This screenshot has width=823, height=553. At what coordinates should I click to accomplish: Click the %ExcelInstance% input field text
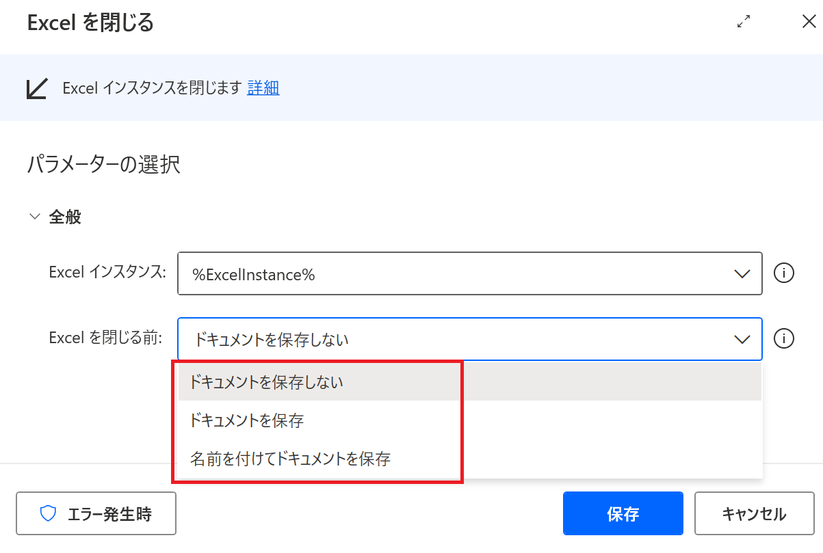click(254, 274)
